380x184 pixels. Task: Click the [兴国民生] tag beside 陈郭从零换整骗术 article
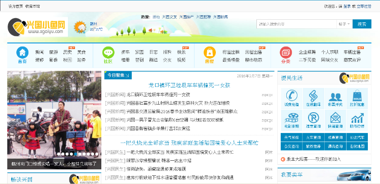click(115, 161)
